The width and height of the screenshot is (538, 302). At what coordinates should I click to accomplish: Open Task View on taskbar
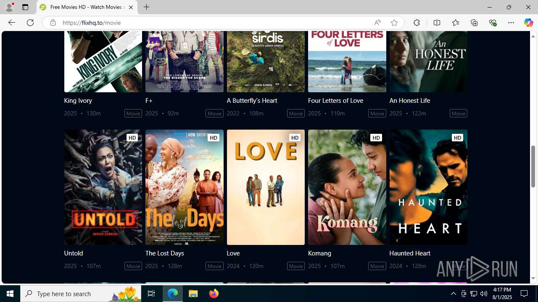click(x=151, y=294)
